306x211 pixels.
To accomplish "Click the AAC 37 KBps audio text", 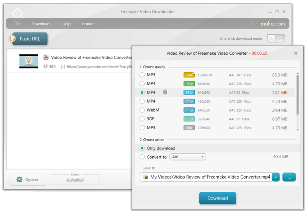I will [x=239, y=119].
